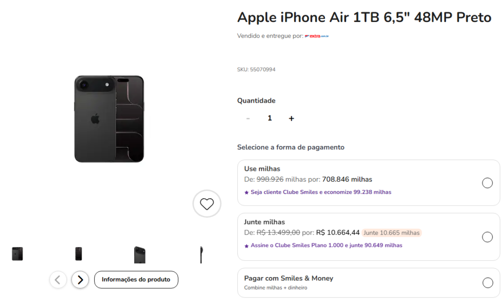Select second product thumbnail image
The width and height of the screenshot is (502, 303).
[x=78, y=254]
